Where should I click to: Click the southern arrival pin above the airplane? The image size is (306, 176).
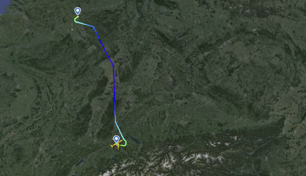point(116,139)
